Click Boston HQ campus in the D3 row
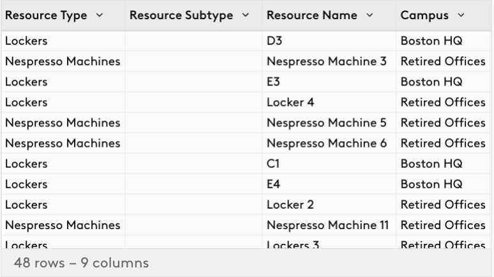 coord(431,41)
